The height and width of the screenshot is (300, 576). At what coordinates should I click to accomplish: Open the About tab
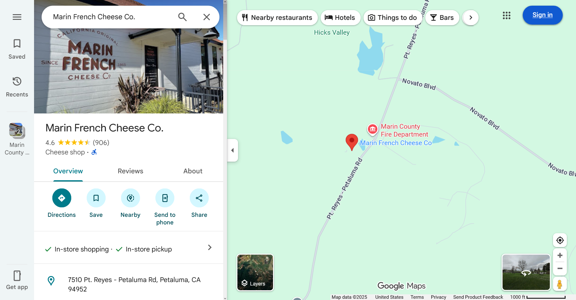[193, 171]
